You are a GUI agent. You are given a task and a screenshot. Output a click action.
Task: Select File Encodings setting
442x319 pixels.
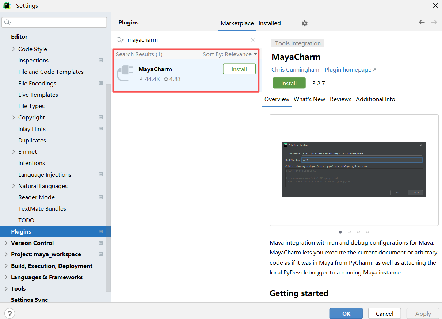click(37, 83)
